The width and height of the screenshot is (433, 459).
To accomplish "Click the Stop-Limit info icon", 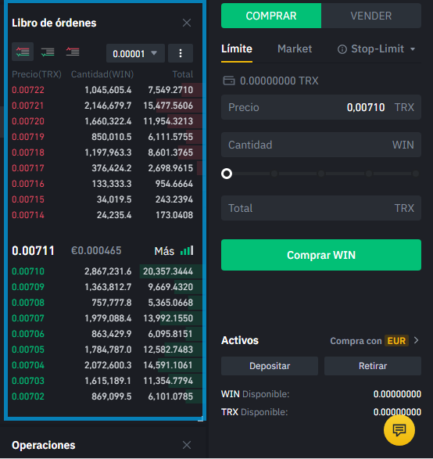I will pos(342,49).
